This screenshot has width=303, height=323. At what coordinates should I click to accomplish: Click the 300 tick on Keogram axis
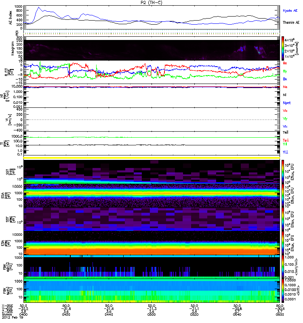[x=19, y=38]
